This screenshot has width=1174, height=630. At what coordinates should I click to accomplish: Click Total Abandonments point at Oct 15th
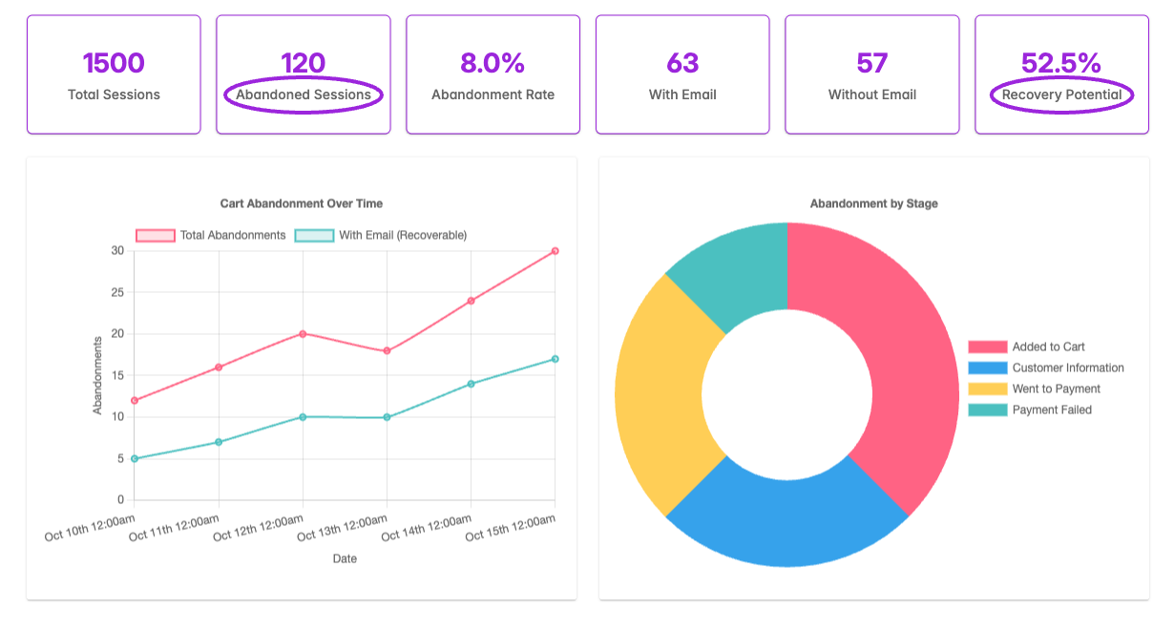[x=555, y=251]
